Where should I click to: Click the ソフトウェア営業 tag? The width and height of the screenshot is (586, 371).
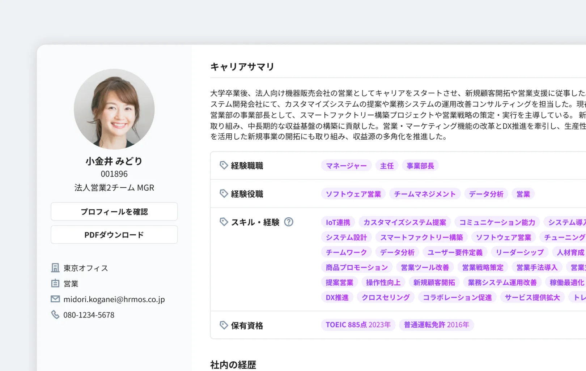353,193
